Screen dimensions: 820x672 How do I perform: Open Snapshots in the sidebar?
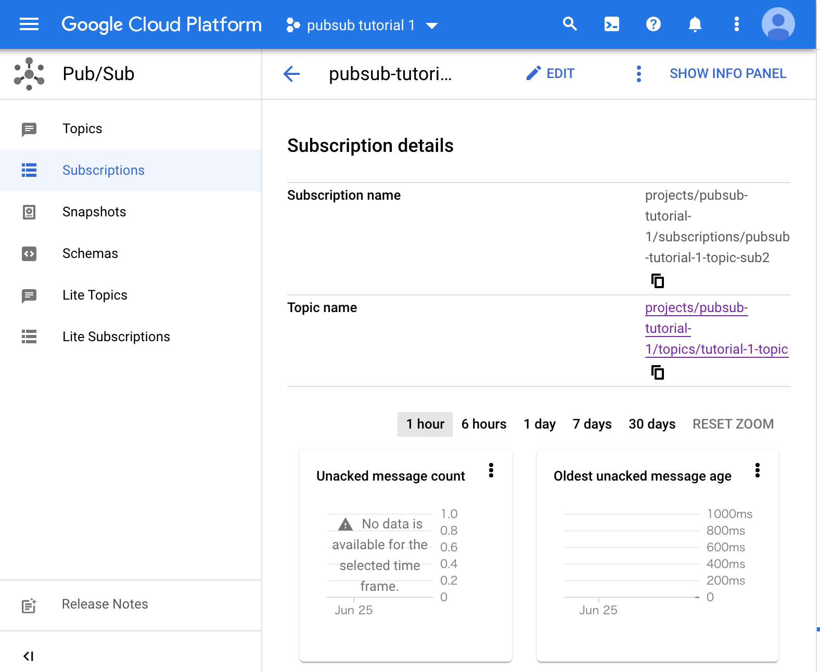[94, 212]
